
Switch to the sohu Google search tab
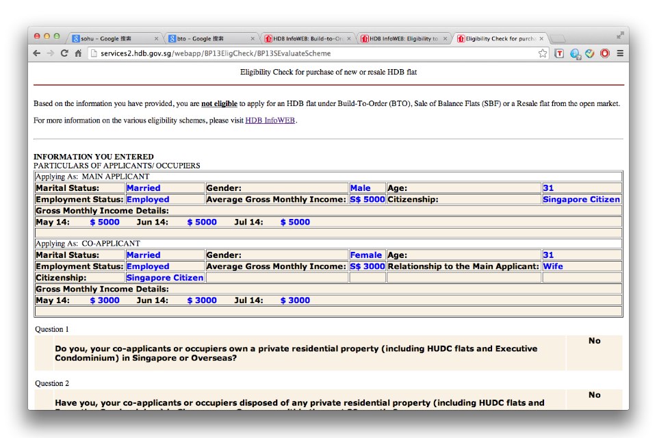109,39
